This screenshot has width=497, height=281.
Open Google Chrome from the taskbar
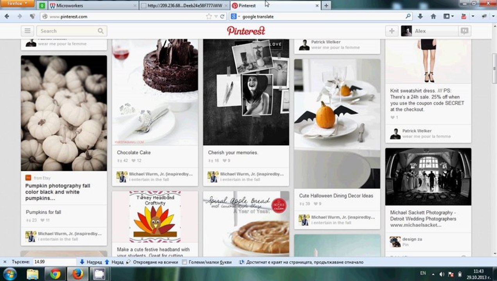coord(55,274)
